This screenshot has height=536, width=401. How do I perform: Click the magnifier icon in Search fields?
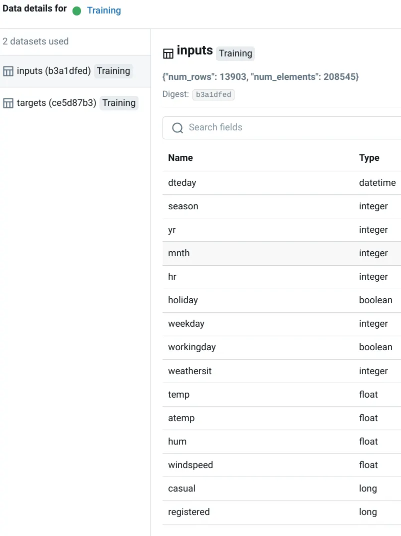click(177, 128)
